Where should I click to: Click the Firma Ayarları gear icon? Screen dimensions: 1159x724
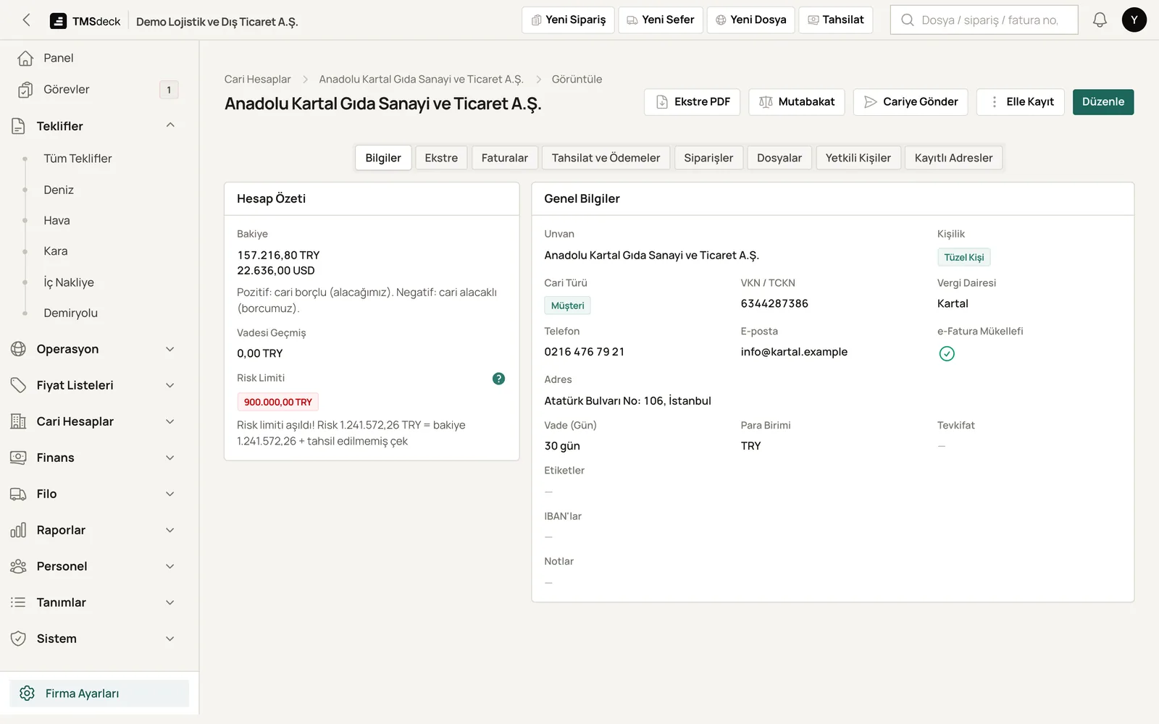click(x=28, y=694)
